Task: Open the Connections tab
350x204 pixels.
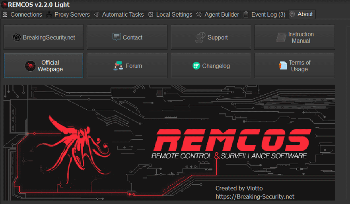Action: pyautogui.click(x=22, y=15)
